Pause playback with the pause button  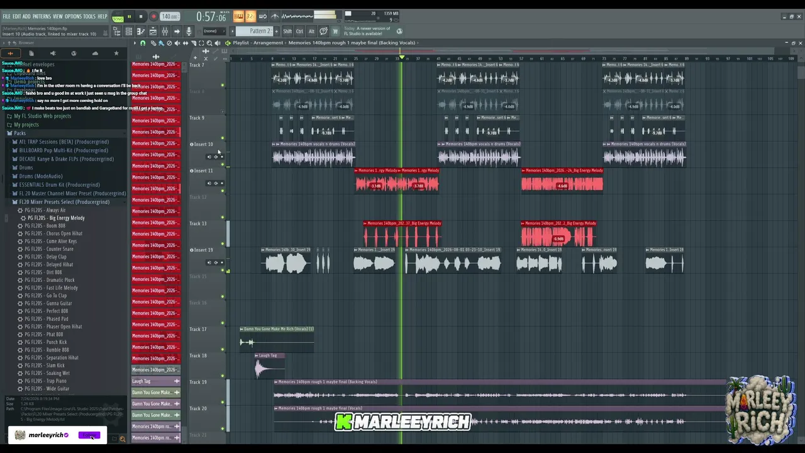pos(130,16)
